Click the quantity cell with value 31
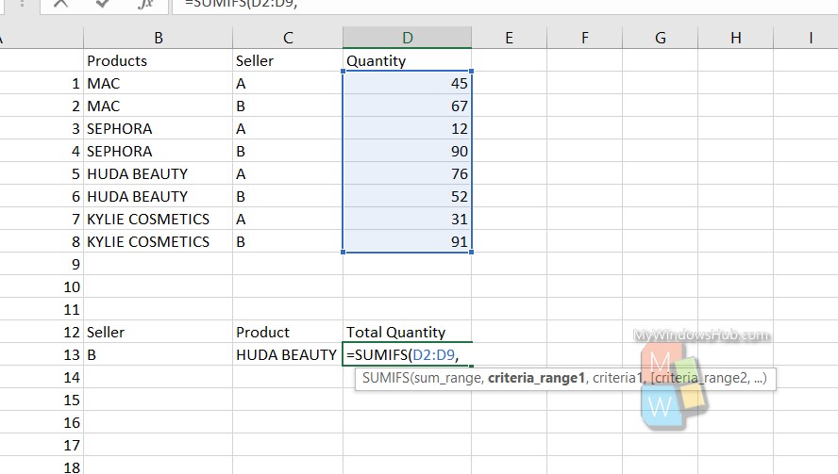This screenshot has width=838, height=474. click(x=408, y=219)
